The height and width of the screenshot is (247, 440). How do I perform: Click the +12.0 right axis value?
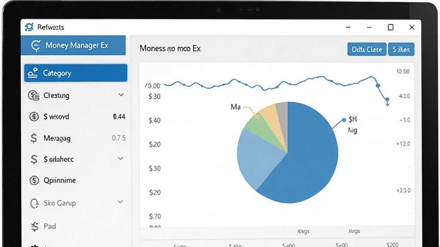pyautogui.click(x=403, y=144)
